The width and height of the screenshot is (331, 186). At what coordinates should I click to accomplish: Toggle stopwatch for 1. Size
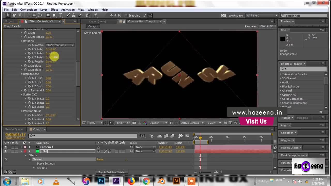pos(25,33)
